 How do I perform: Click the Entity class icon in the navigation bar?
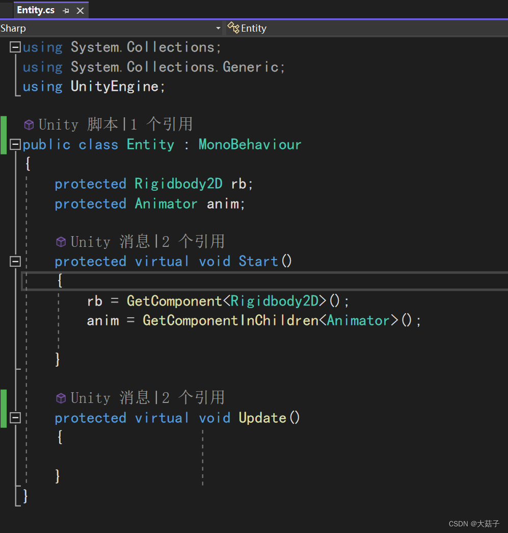pos(233,28)
